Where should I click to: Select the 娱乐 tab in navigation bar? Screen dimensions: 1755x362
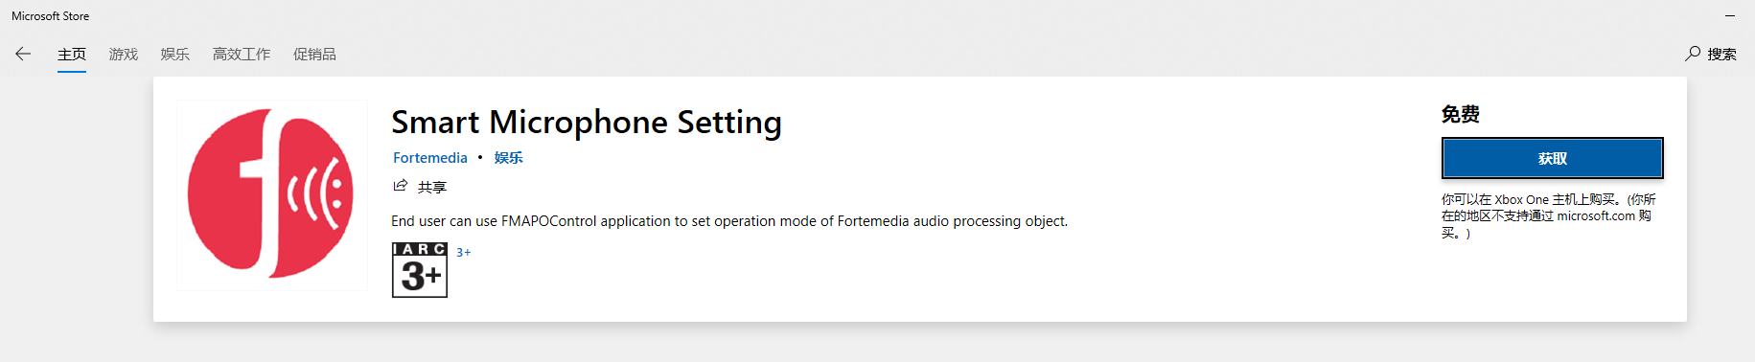[x=175, y=55]
